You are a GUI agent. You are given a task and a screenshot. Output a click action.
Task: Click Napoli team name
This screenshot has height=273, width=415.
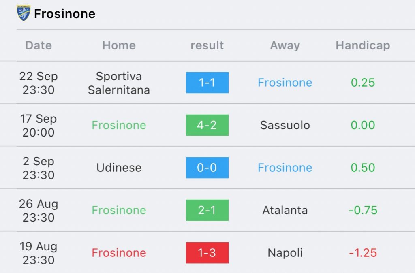(285, 253)
